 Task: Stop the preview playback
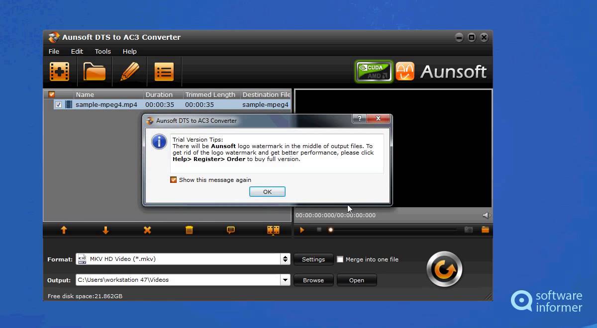[x=319, y=230]
